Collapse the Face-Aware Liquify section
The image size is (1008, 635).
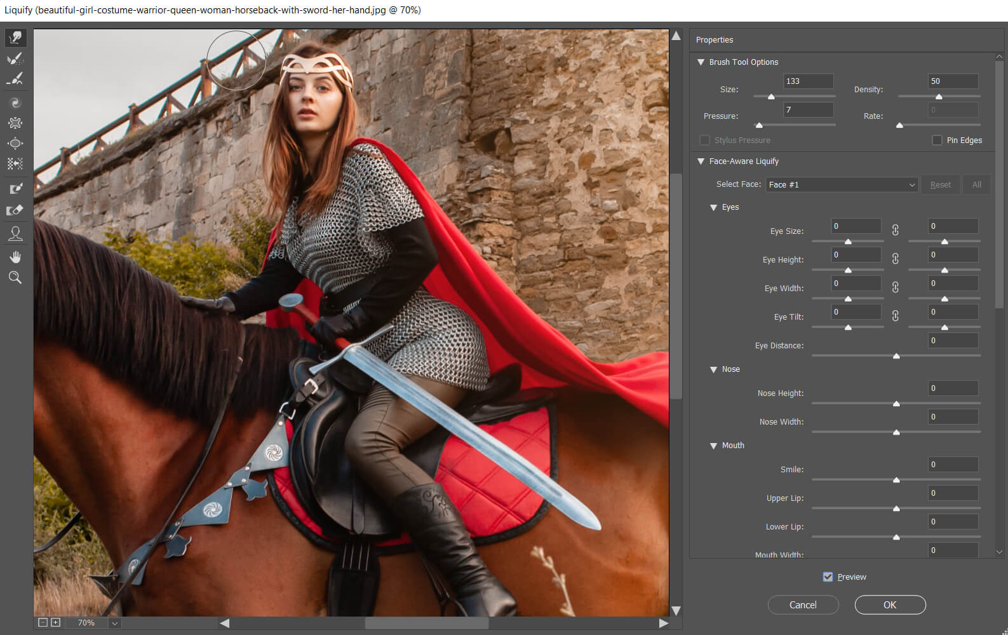click(701, 161)
